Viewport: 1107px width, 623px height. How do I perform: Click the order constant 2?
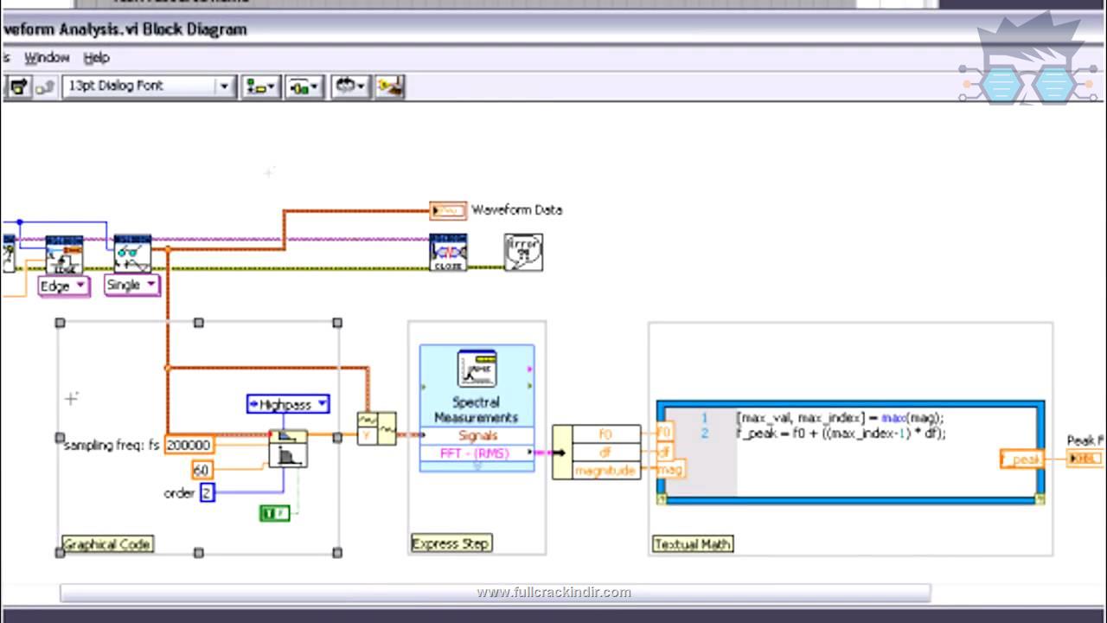207,493
